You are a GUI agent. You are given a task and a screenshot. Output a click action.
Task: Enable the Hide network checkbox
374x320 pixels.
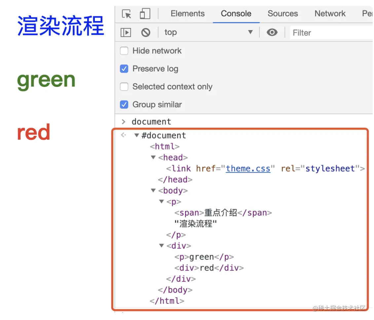point(124,51)
